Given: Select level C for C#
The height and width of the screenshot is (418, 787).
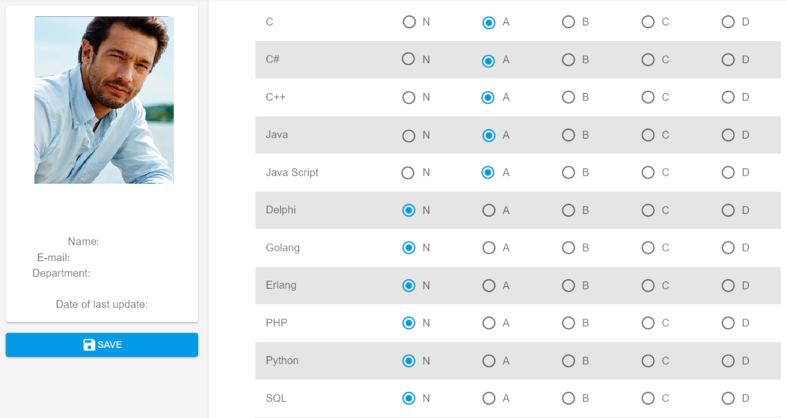Looking at the screenshot, I should pos(648,60).
